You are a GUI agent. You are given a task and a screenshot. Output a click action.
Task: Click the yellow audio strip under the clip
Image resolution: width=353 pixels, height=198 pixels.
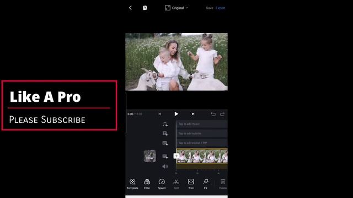click(202, 166)
